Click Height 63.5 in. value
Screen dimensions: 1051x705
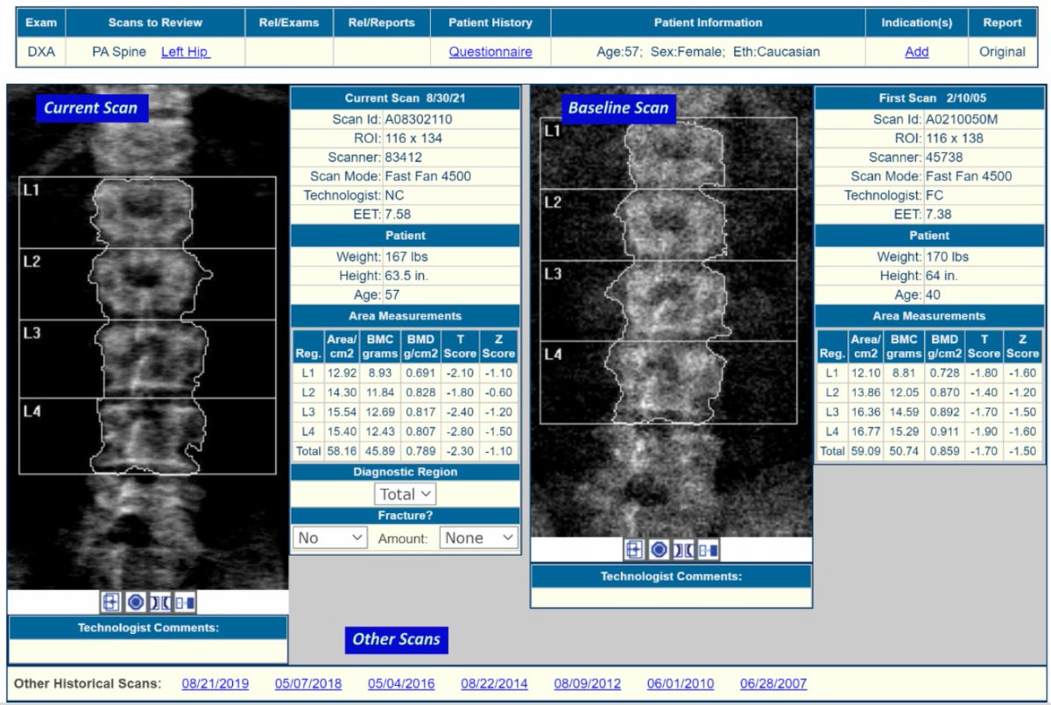[409, 276]
